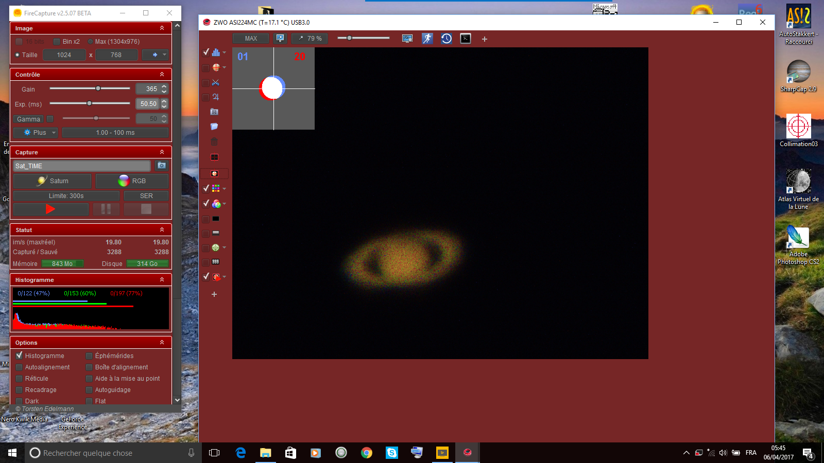This screenshot has width=824, height=463.
Task: Adjust the Gain slider
Action: [98, 88]
